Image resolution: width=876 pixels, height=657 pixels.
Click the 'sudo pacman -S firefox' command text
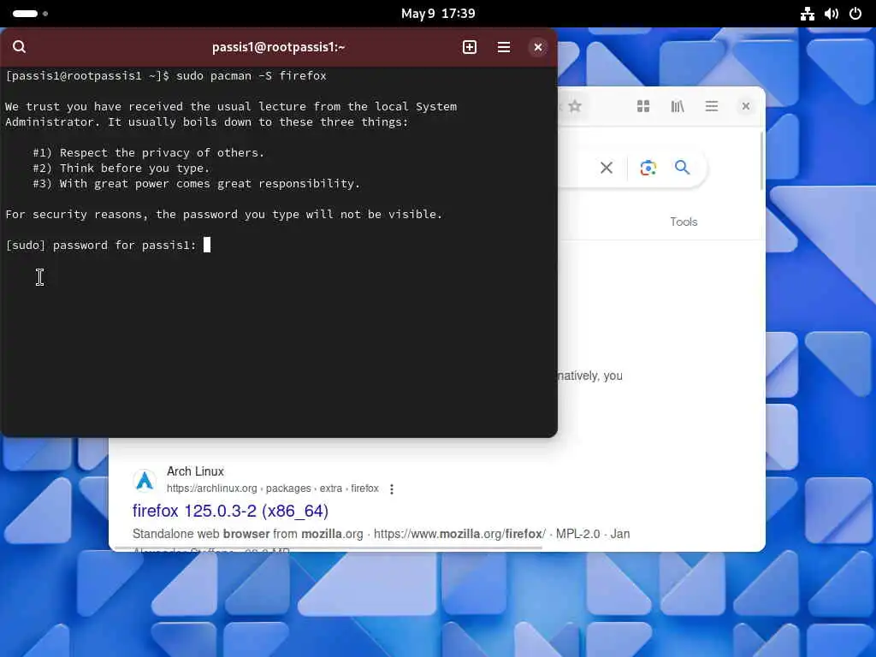point(251,75)
